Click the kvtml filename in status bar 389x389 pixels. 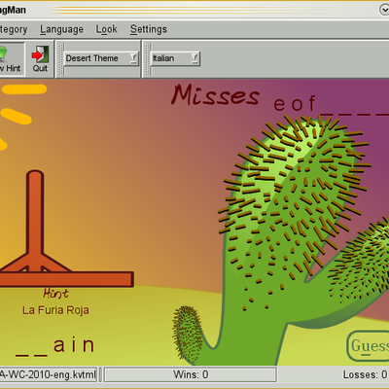(x=48, y=374)
